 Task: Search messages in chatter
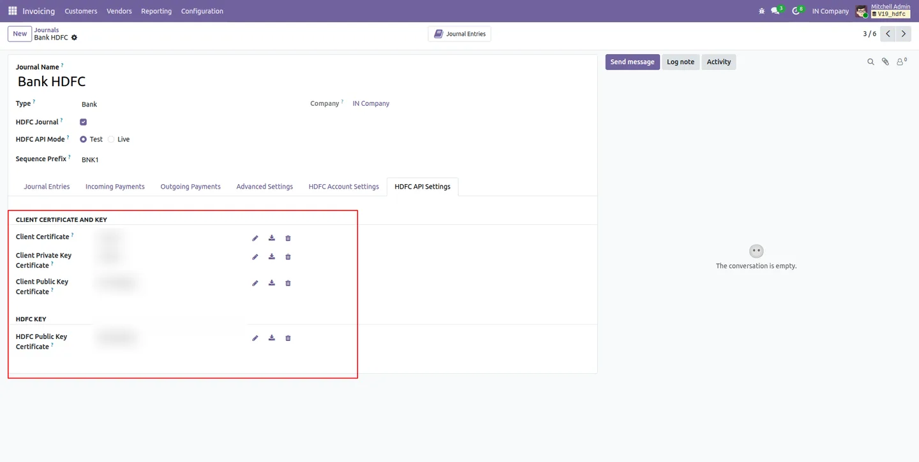(870, 62)
